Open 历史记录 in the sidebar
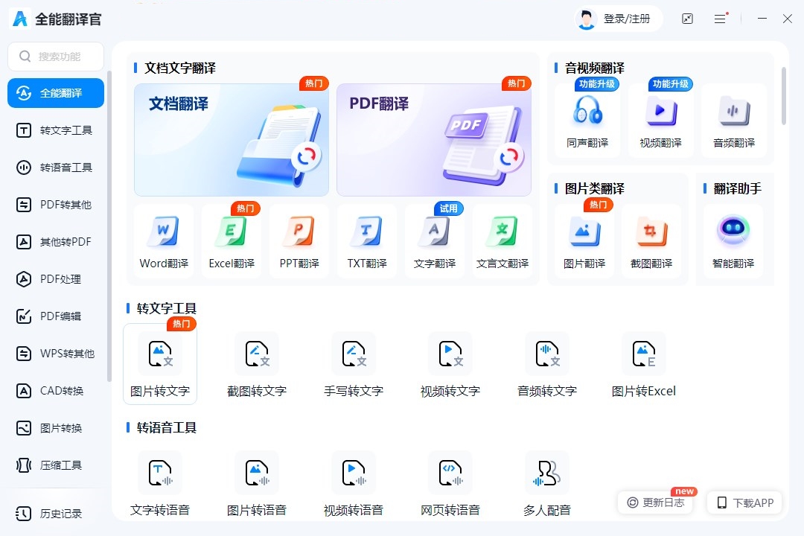 click(56, 514)
